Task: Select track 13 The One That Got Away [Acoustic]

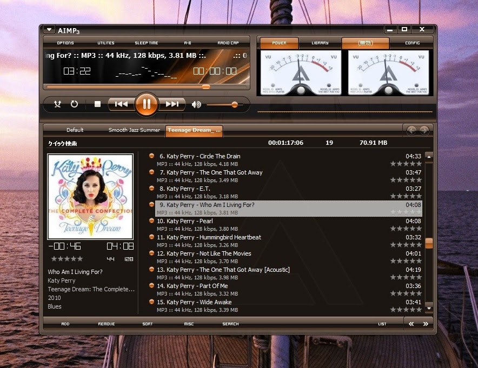Action: (x=289, y=273)
